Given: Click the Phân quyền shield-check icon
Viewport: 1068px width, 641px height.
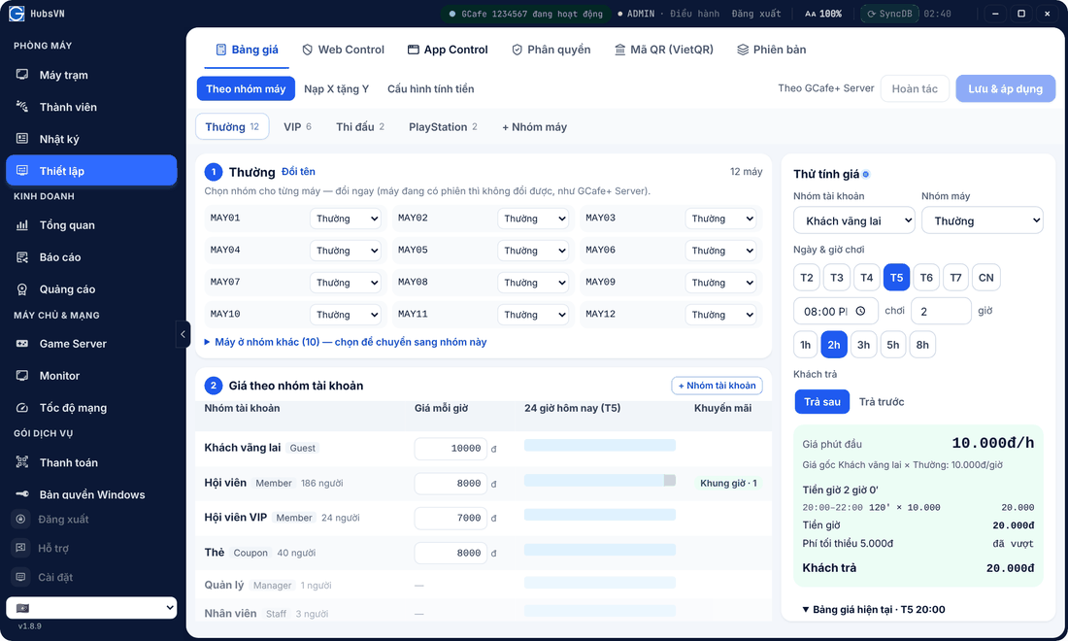Looking at the screenshot, I should (517, 50).
